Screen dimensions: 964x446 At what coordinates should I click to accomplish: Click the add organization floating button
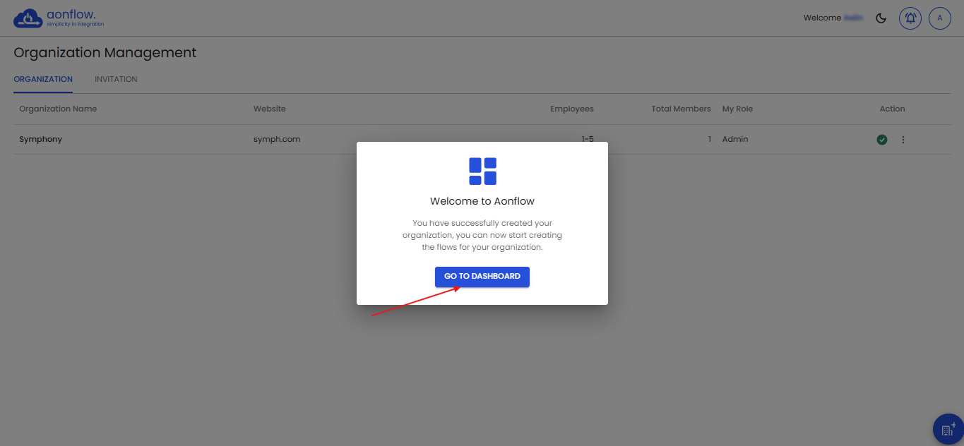947,429
